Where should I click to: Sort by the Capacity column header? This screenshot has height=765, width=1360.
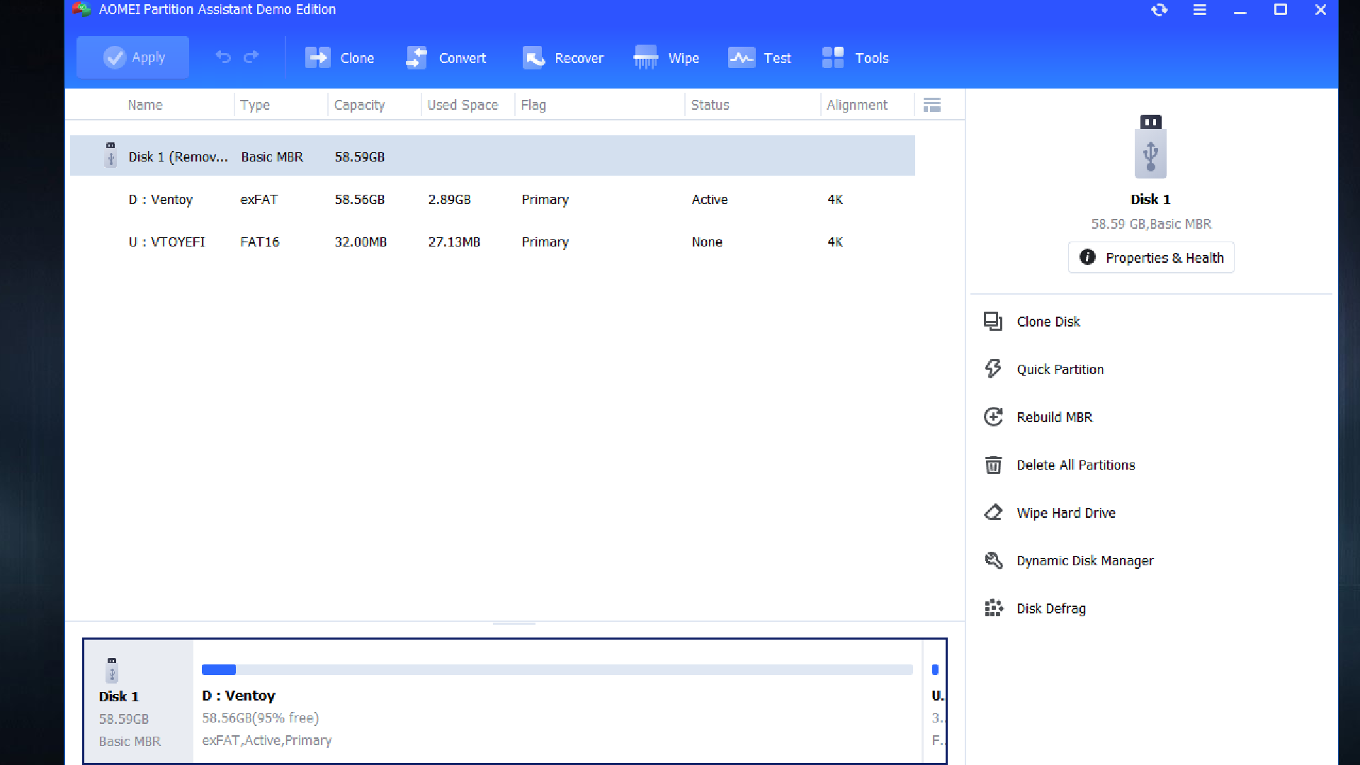pyautogui.click(x=359, y=105)
